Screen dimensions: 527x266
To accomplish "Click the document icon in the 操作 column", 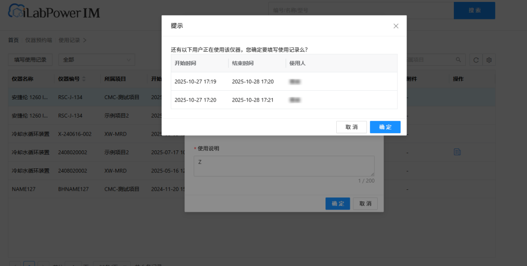I will point(457,152).
